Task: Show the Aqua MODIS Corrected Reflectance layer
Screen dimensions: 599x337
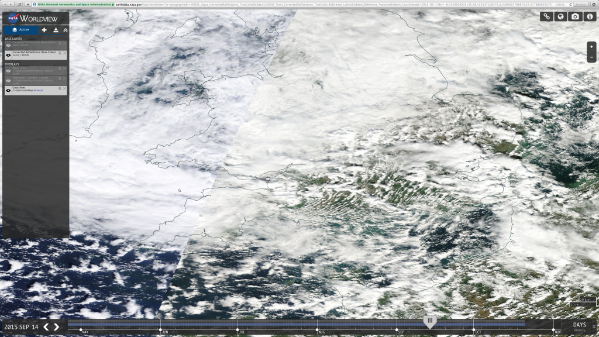Action: point(8,45)
